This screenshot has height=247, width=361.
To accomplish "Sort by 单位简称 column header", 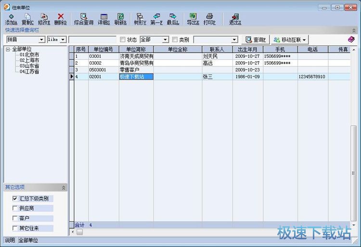I will coord(136,50).
